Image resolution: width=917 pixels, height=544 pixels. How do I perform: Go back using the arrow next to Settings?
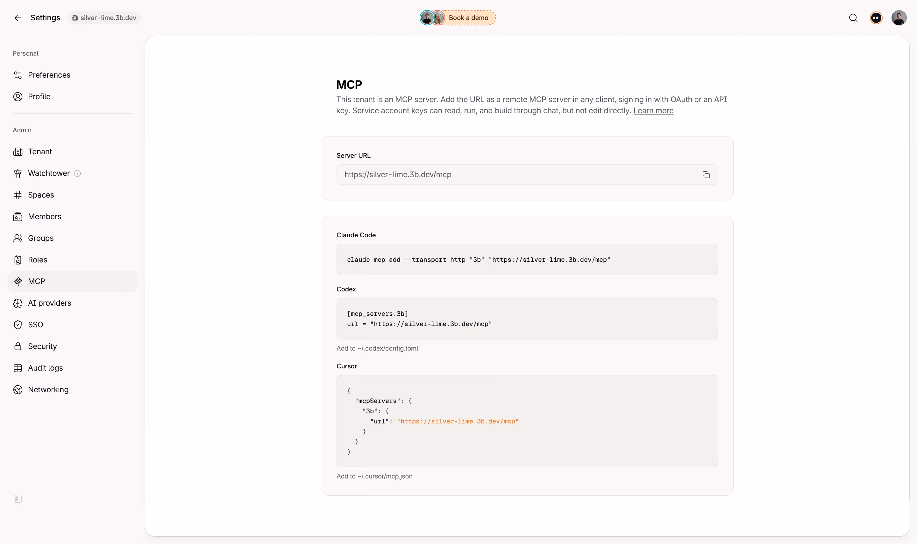tap(18, 17)
